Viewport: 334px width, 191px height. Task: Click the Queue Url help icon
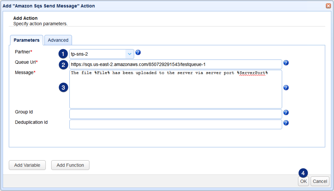click(286, 63)
